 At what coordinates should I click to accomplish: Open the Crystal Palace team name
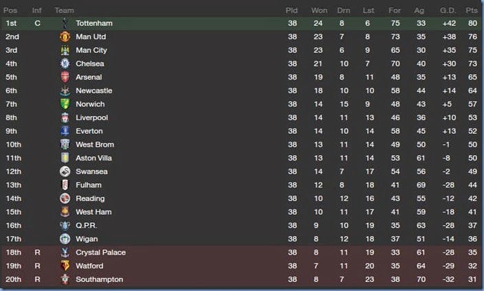point(100,253)
